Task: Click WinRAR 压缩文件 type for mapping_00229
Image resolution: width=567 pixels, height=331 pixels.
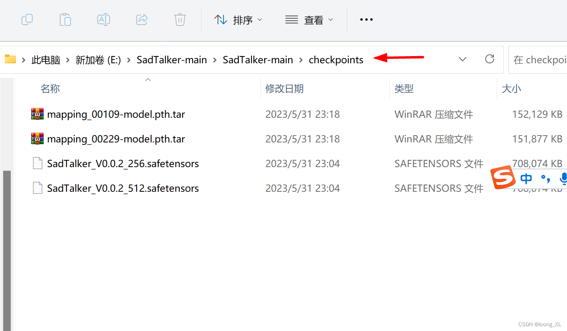Action: 434,139
